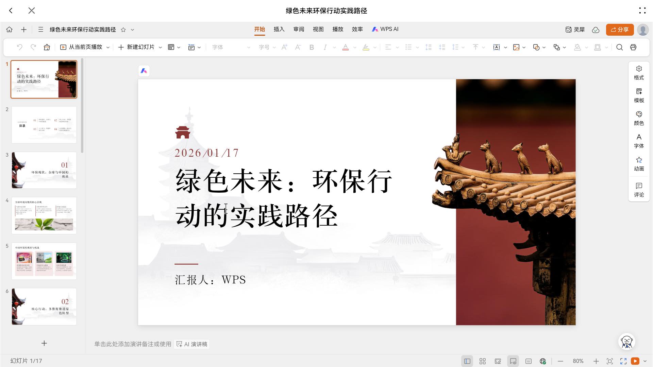Expand the picture insert dropdown arrow

(524, 48)
